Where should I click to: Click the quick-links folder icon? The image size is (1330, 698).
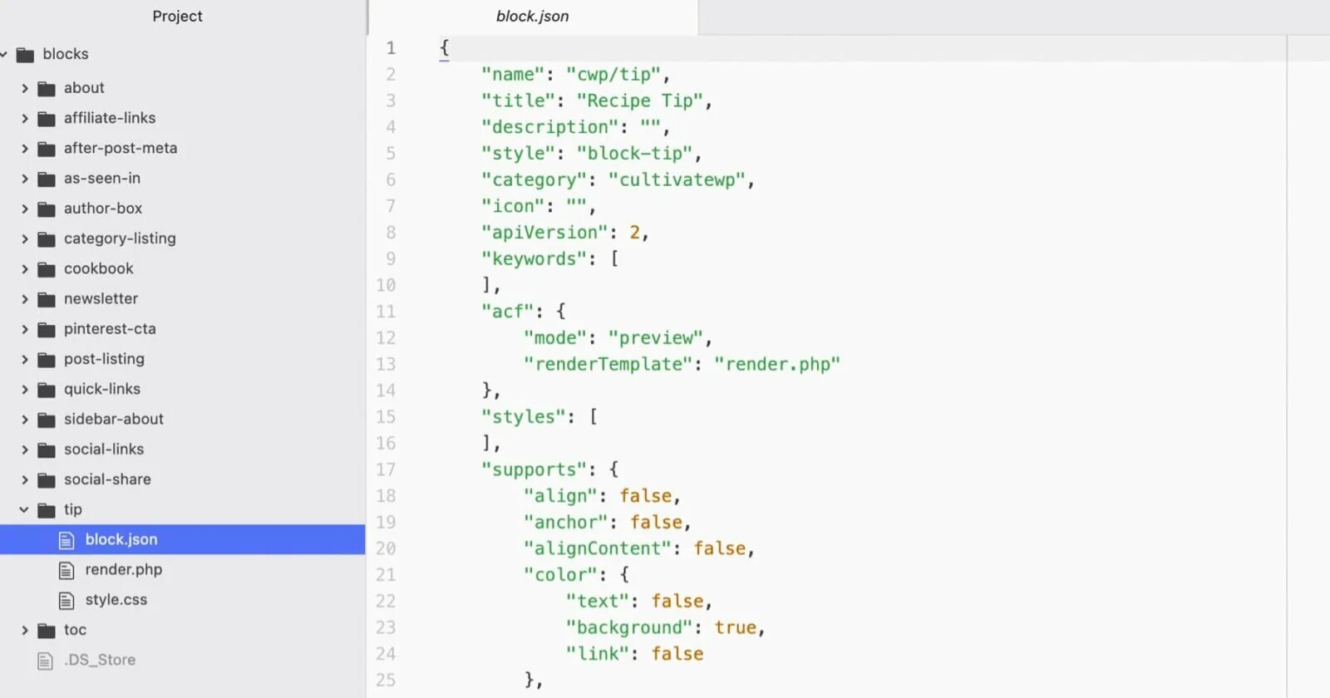click(x=47, y=390)
